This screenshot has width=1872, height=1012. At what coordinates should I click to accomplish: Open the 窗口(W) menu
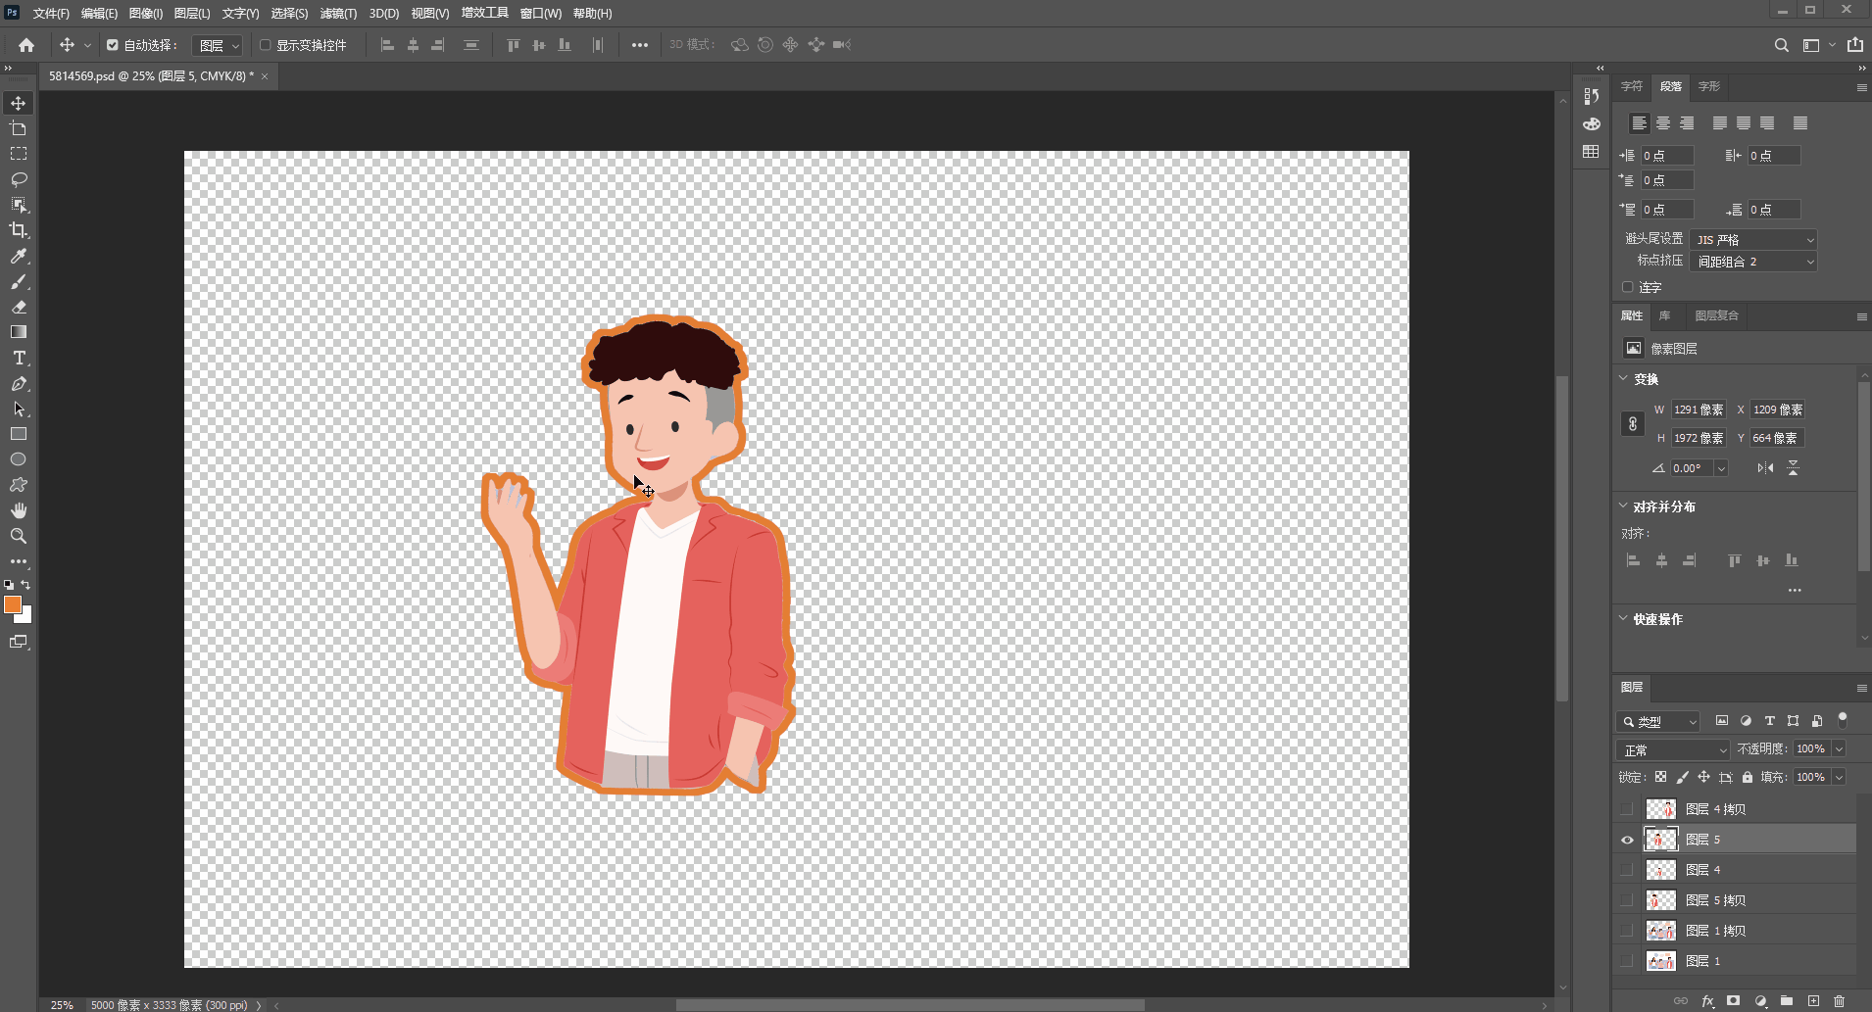(x=541, y=14)
